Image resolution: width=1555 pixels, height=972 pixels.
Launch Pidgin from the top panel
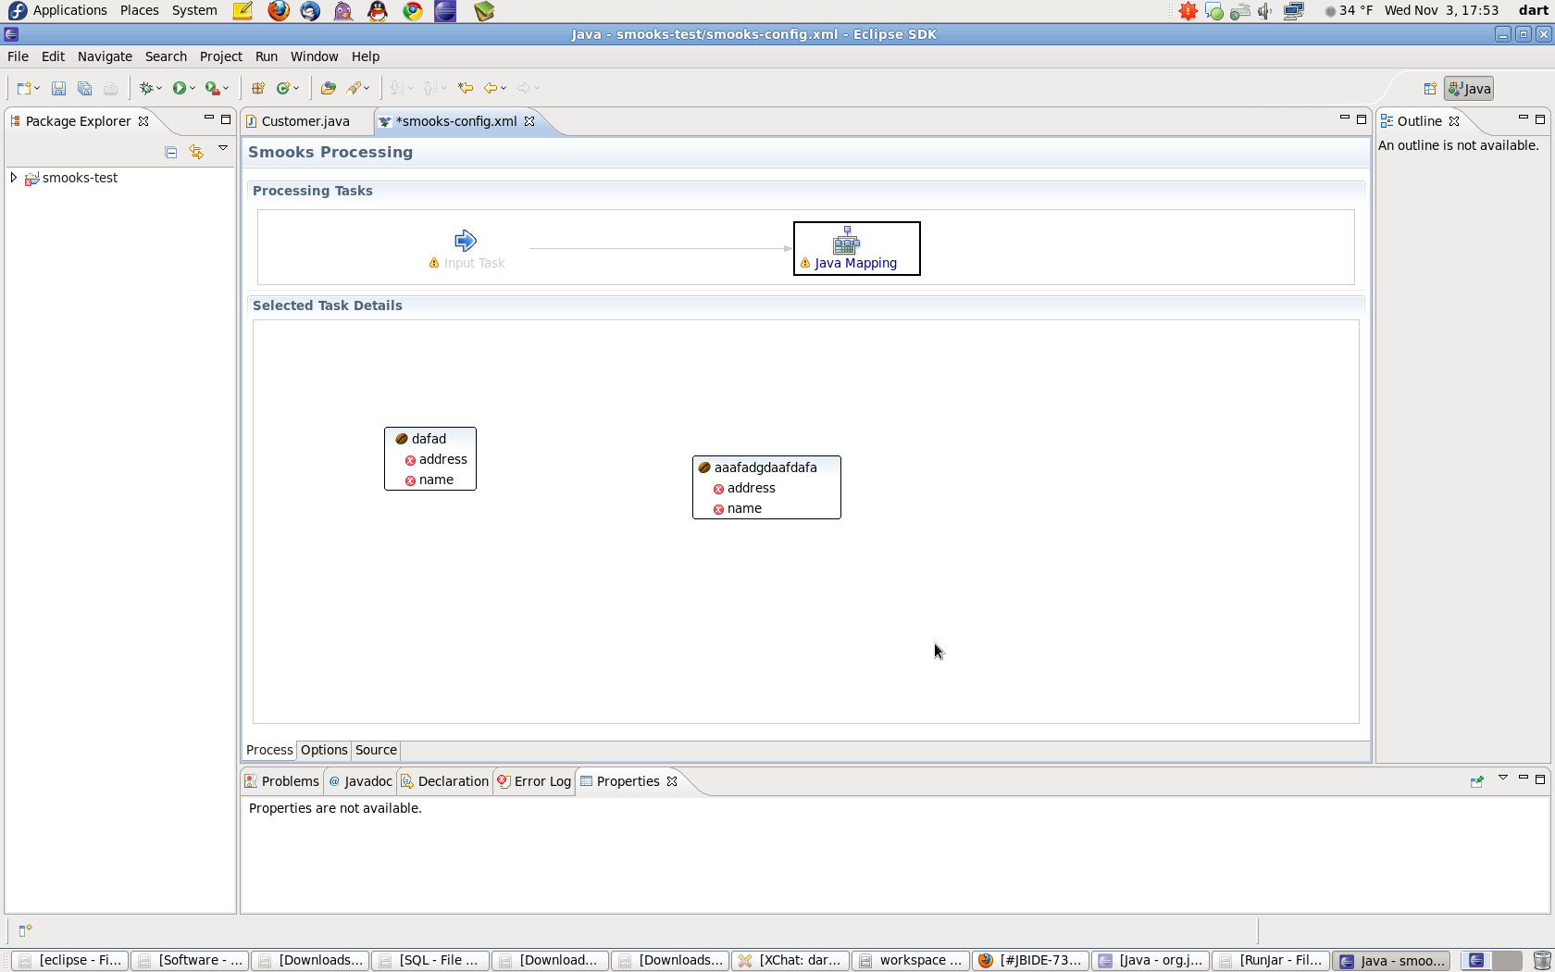343,11
